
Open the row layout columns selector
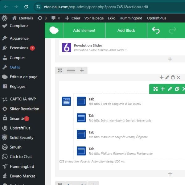pyautogui.click(x=71, y=71)
